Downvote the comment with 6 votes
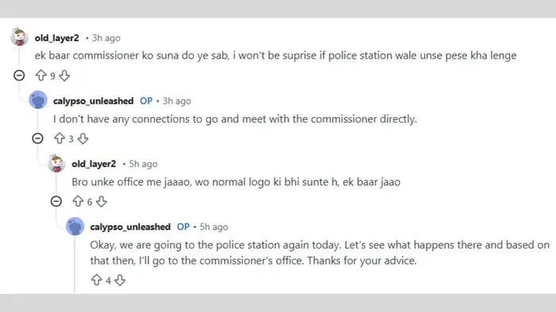This screenshot has height=312, width=556. (102, 201)
